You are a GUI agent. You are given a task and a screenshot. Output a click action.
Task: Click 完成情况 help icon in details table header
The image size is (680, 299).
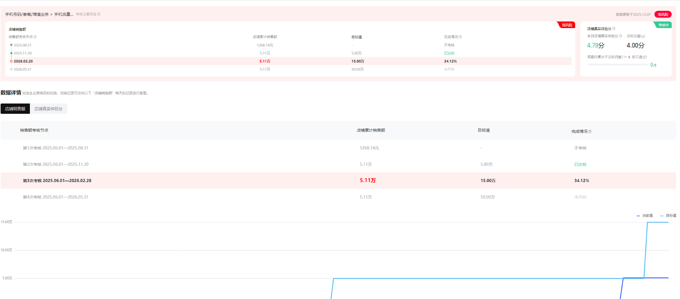pos(590,132)
